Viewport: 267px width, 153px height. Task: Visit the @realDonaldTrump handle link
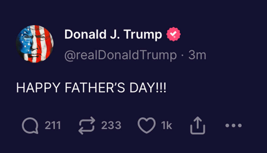tap(120, 55)
